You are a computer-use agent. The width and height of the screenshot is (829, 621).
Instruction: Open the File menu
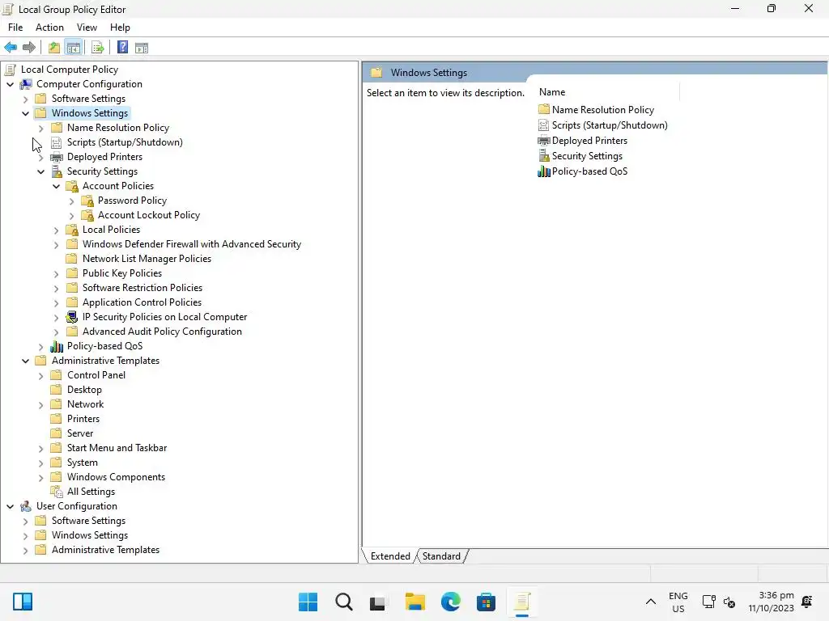pos(15,27)
